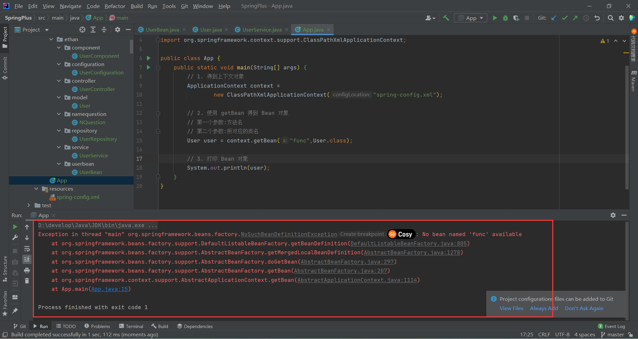Viewport: 638px width, 339px height.
Task: Start Debug with the bug icon
Action: [505, 18]
